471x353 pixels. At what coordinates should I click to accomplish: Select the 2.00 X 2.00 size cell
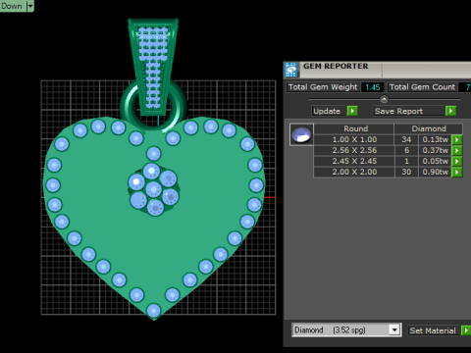pos(354,172)
